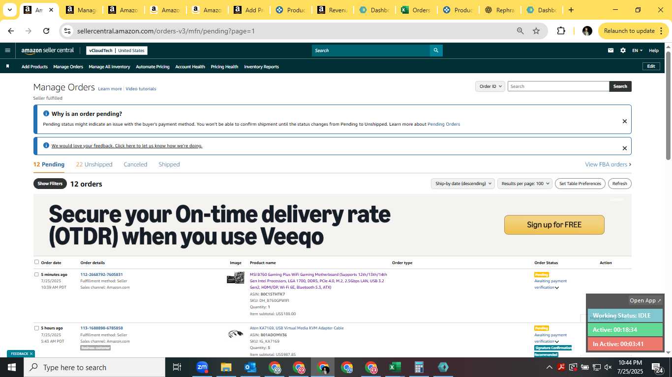Click the Search button next to Order ID field
The width and height of the screenshot is (672, 377).
(x=620, y=86)
